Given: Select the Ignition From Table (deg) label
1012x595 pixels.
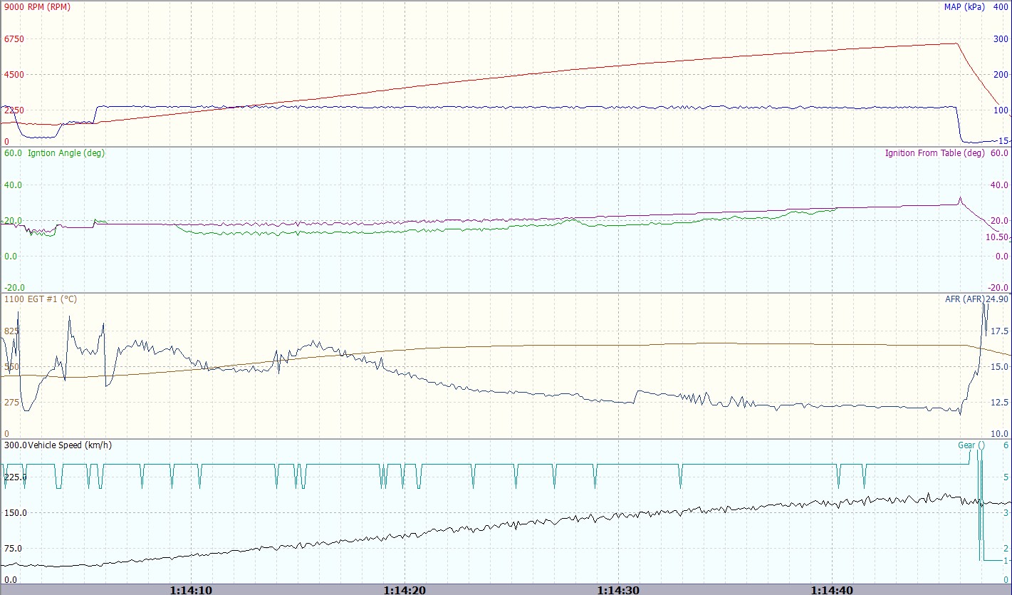Looking at the screenshot, I should click(x=935, y=153).
